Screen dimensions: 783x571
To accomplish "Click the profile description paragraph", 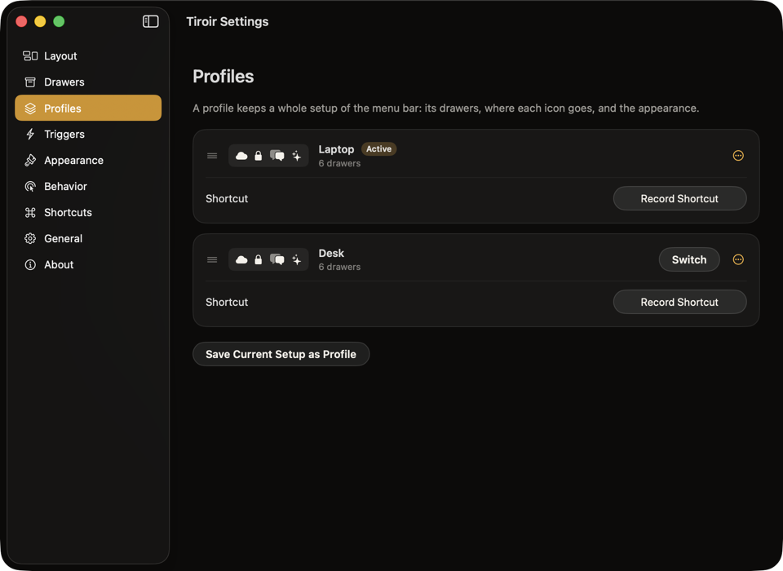I will tap(446, 108).
